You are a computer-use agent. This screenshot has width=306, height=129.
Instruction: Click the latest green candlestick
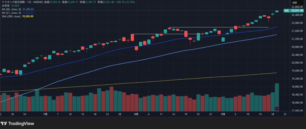pos(277,11)
